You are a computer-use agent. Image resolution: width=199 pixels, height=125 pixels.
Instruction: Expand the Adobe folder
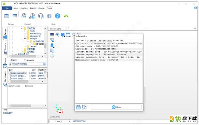[25, 31]
